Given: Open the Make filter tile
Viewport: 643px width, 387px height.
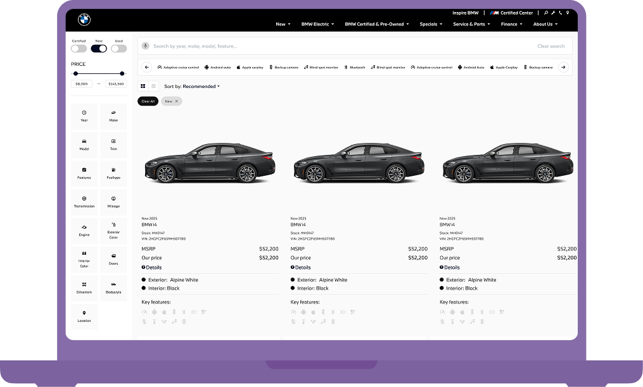Looking at the screenshot, I should [x=113, y=116].
